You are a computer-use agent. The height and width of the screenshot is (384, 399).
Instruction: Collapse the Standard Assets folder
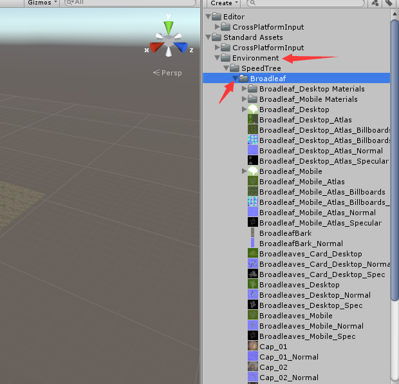click(208, 37)
